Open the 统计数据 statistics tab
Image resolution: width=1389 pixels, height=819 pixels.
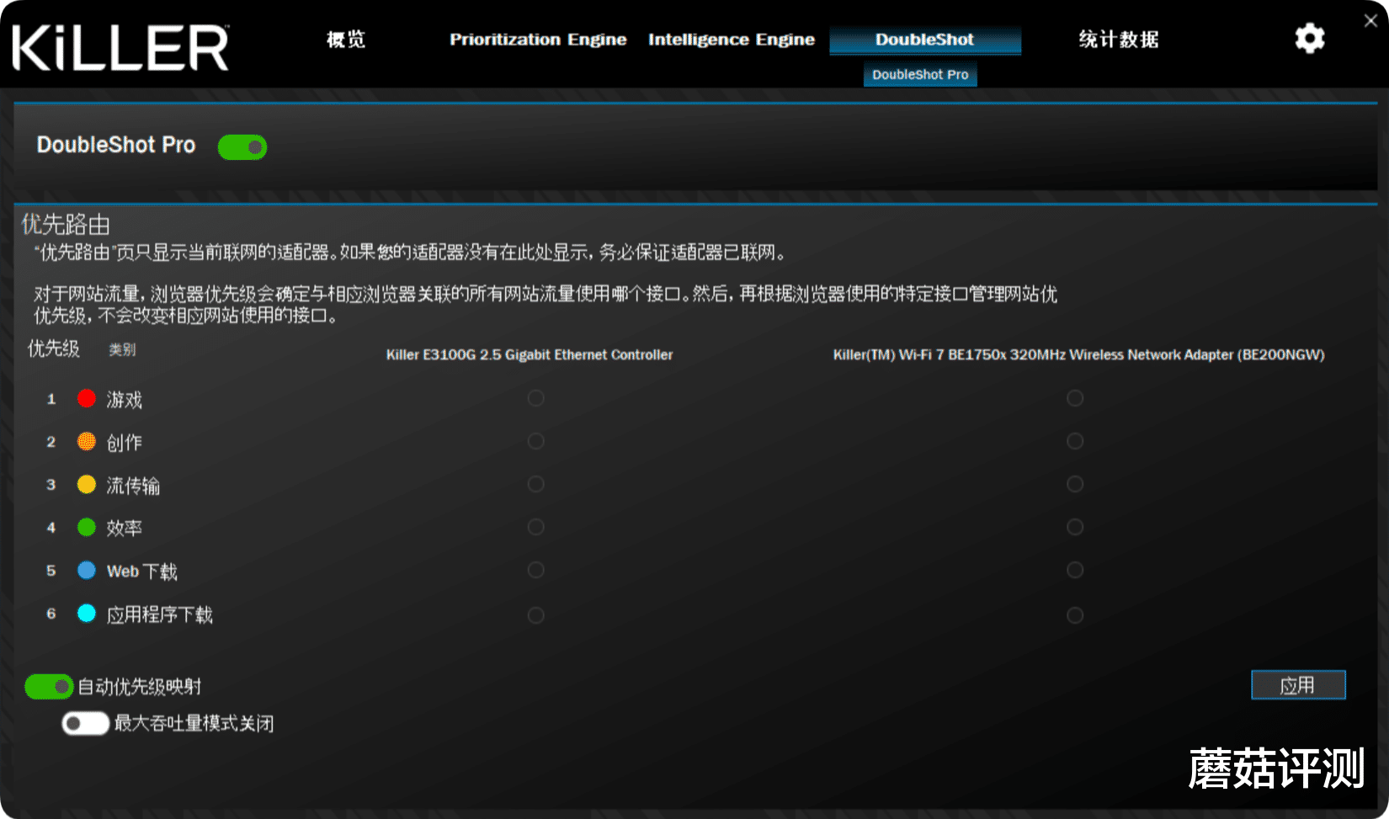click(x=1119, y=40)
